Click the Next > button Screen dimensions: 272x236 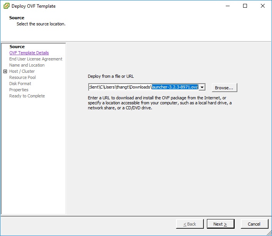220,224
